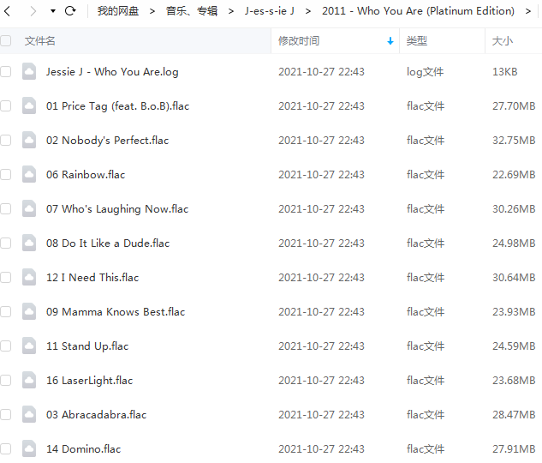Click file icon beside 16 LaserLight.flac
542x463 pixels.
tap(30, 381)
